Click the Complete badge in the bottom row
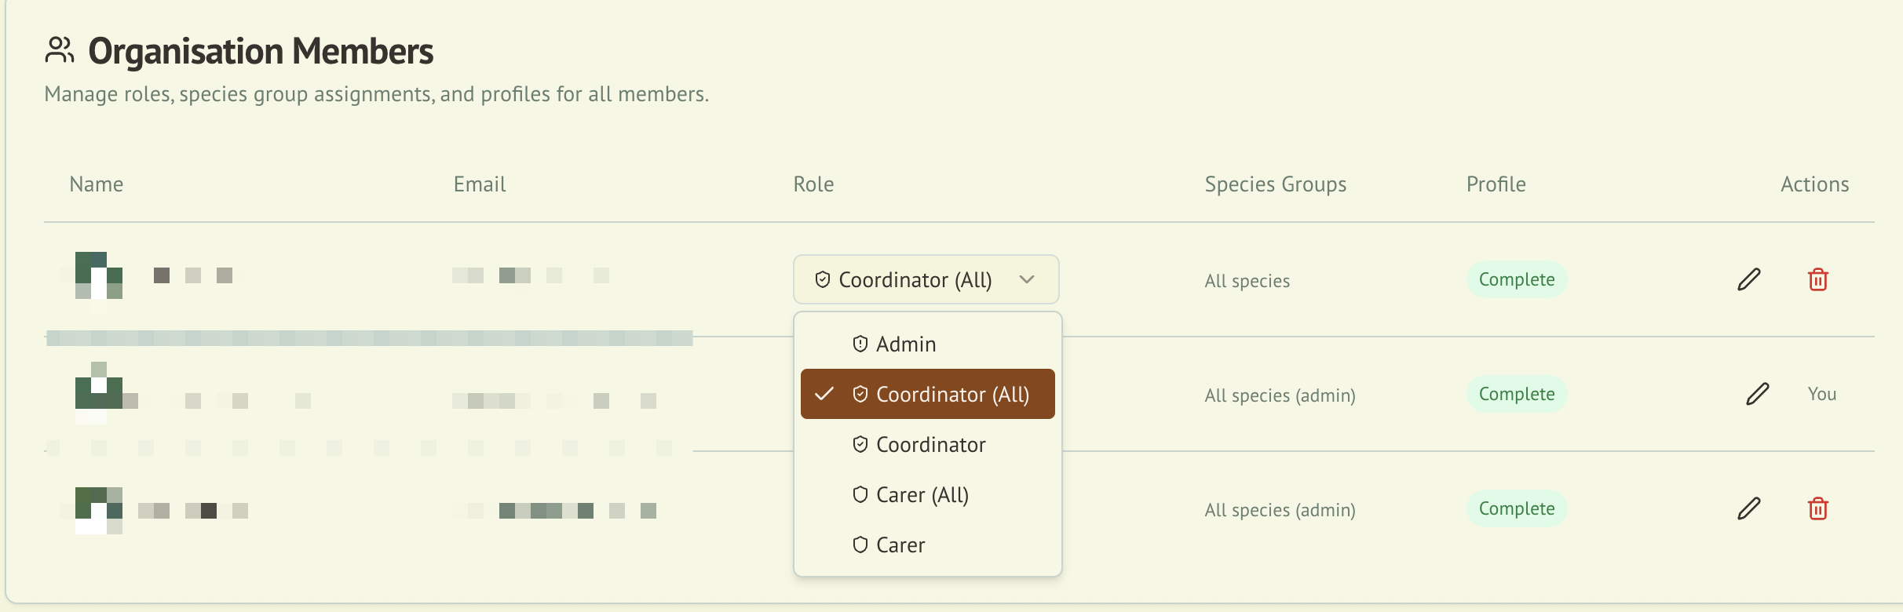1903x612 pixels. (1517, 508)
